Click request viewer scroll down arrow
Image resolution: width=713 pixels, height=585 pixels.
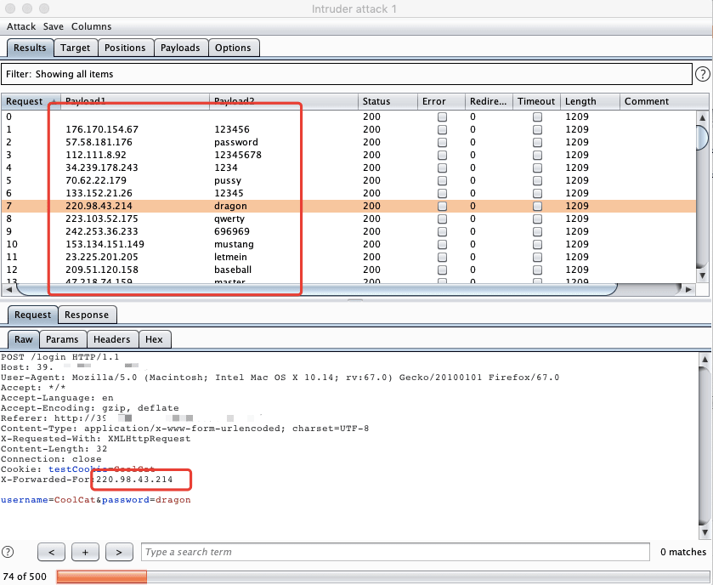pyautogui.click(x=705, y=531)
